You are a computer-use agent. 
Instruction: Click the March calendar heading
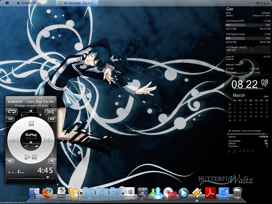pyautogui.click(x=239, y=95)
